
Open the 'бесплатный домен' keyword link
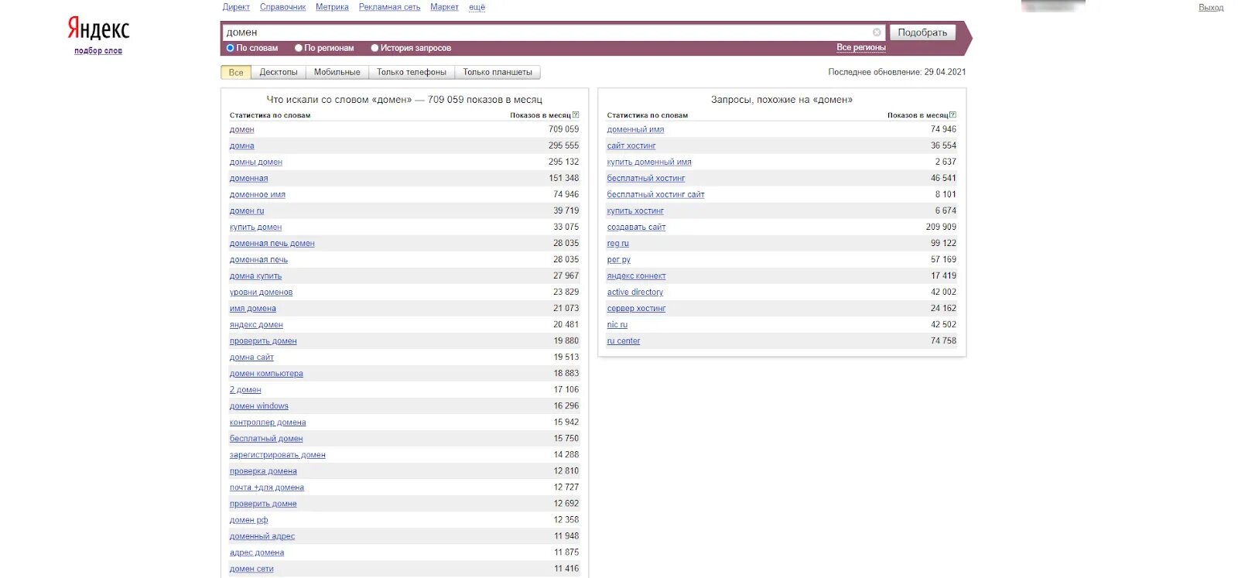pyautogui.click(x=266, y=439)
